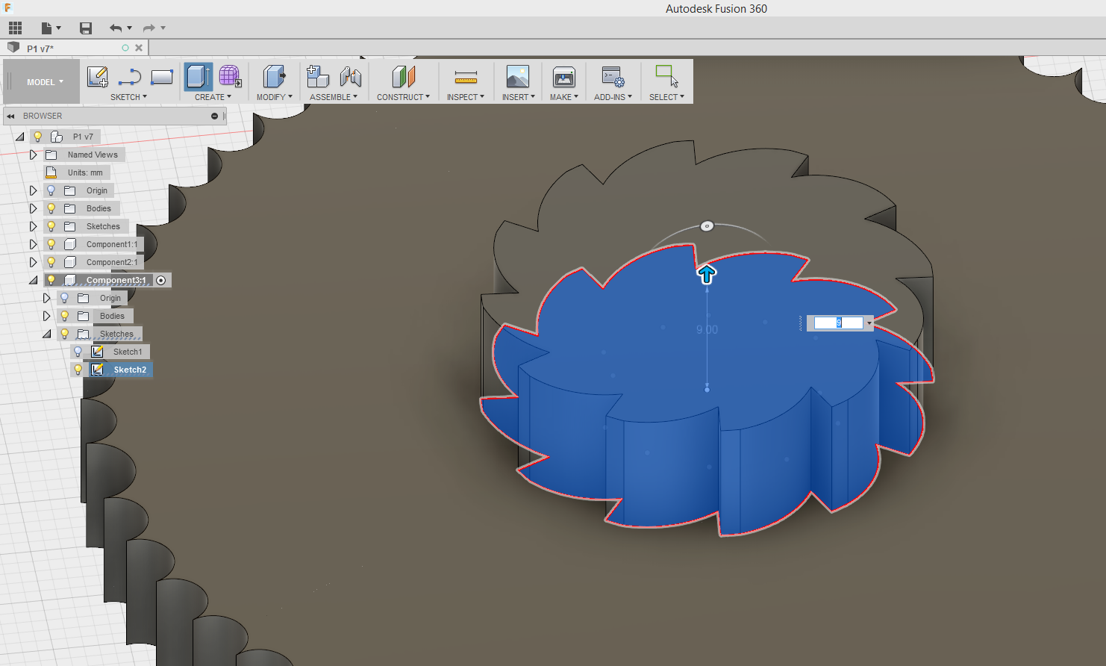Toggle visibility bulb of Component3:1

click(x=51, y=280)
